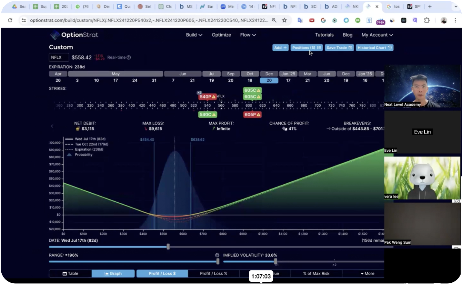The width and height of the screenshot is (462, 284).
Task: Toggle the Wed Jul 17th legend line
Action: coord(85,139)
